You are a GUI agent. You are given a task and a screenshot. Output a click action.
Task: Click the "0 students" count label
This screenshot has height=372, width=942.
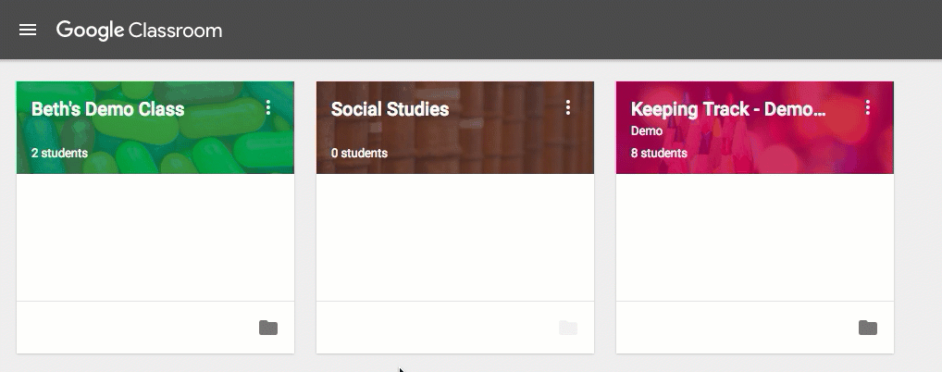(x=359, y=154)
